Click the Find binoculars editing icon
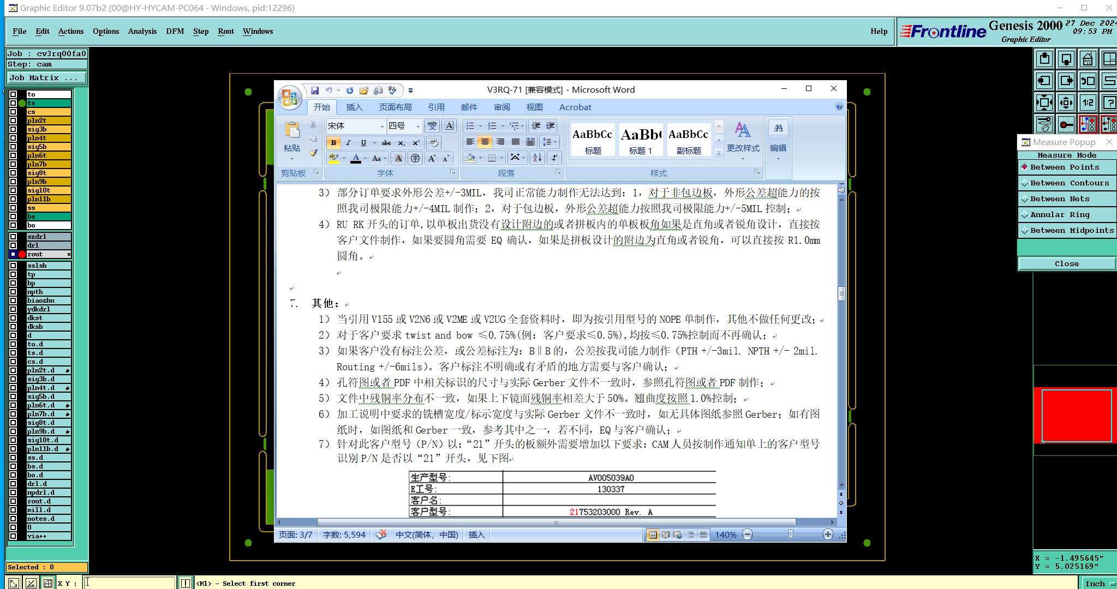 click(x=778, y=128)
